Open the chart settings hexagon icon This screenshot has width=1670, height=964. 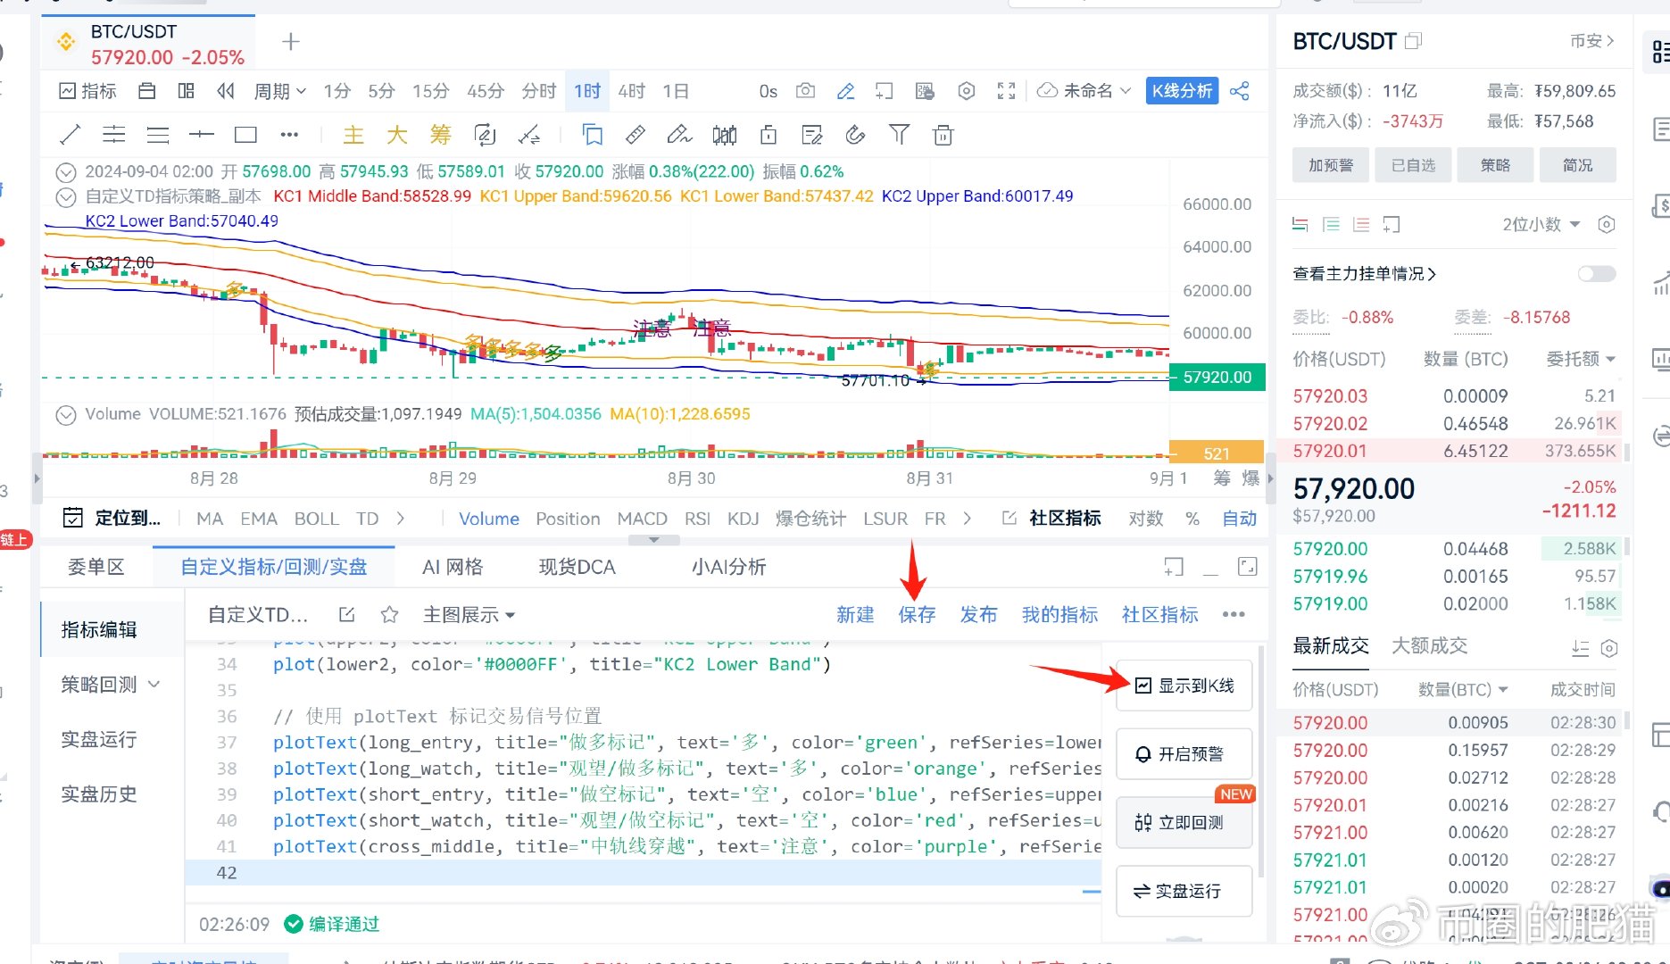click(966, 91)
